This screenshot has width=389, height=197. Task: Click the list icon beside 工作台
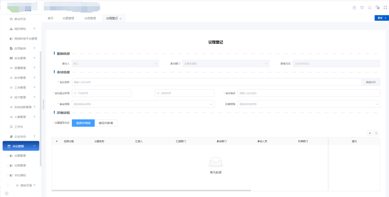click(x=11, y=127)
